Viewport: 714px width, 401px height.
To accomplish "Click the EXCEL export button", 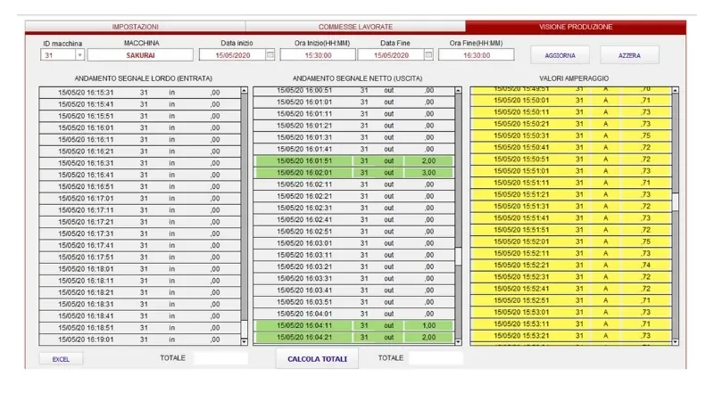I will [61, 359].
